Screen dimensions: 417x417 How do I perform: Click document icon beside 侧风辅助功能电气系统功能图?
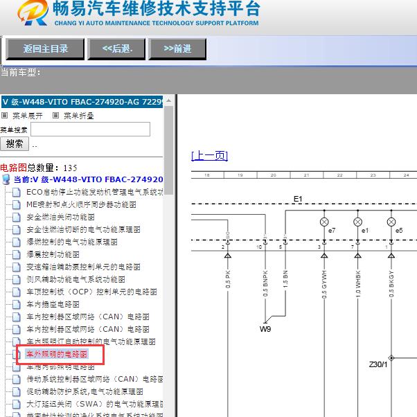(16, 280)
